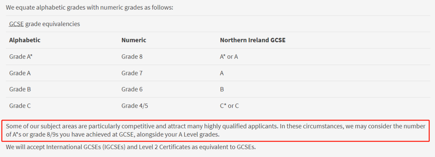Click the Grade 8 cell
Image resolution: width=435 pixels, height=157 pixels.
click(x=132, y=57)
